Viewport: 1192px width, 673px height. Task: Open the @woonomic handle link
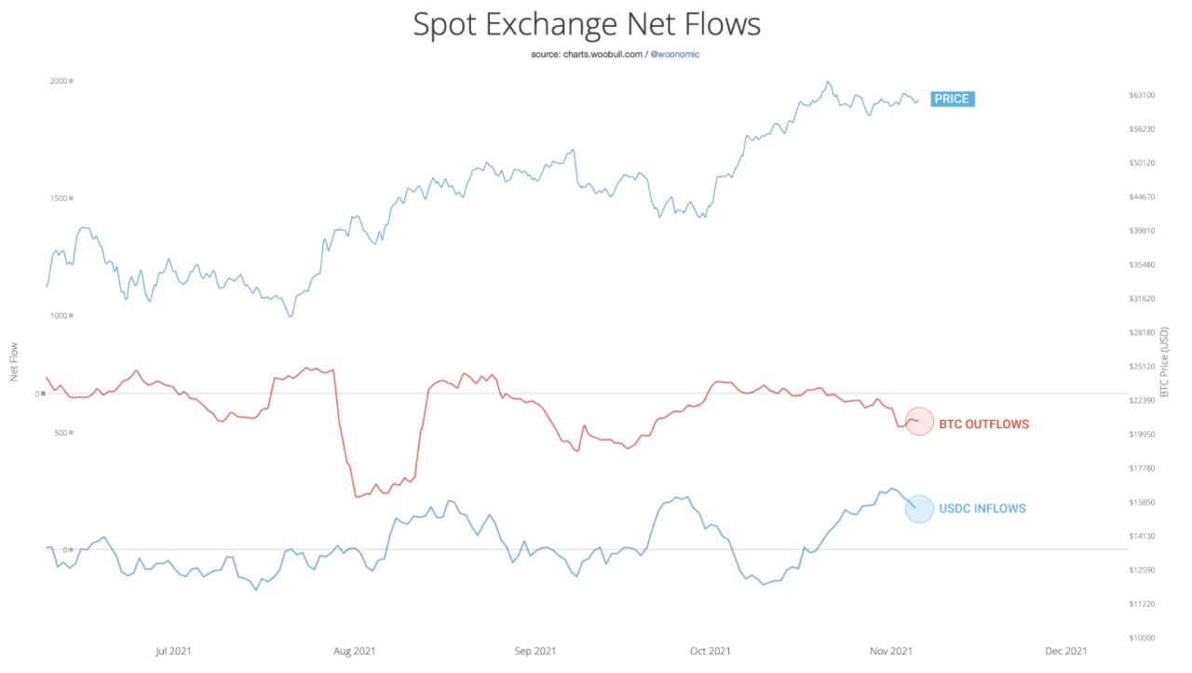(674, 55)
